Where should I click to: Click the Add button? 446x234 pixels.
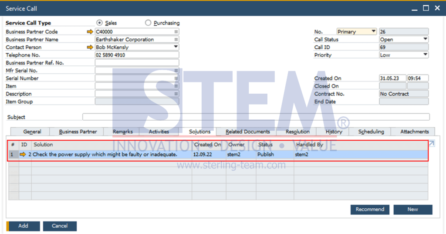tap(23, 226)
